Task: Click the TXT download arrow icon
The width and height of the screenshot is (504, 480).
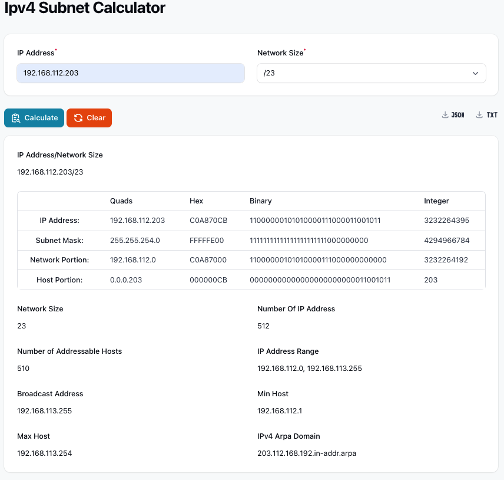Action: (x=479, y=115)
